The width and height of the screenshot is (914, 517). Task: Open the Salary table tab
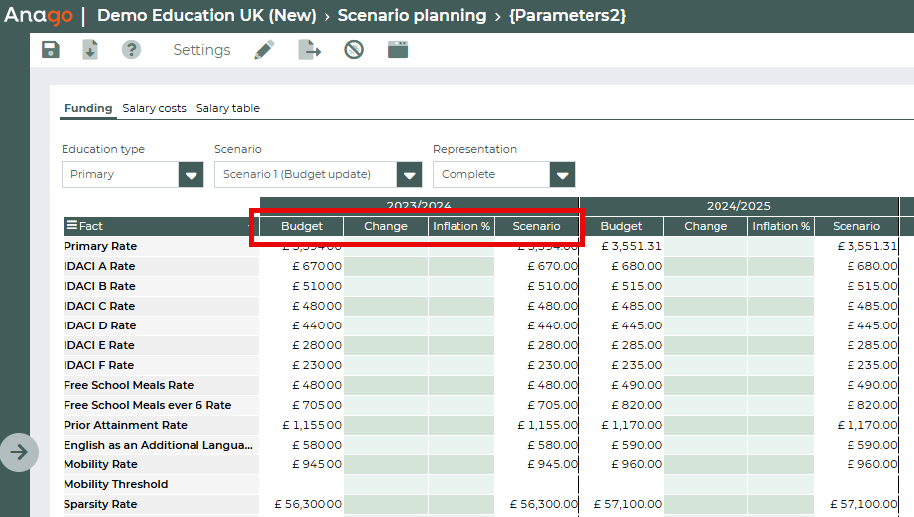227,108
